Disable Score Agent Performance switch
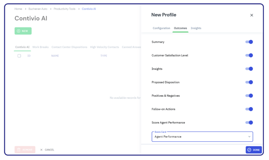Viewport: 269px width, 160px height. [249, 123]
